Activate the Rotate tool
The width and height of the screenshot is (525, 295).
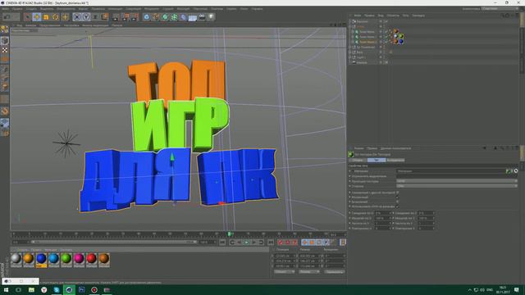[x=55, y=16]
